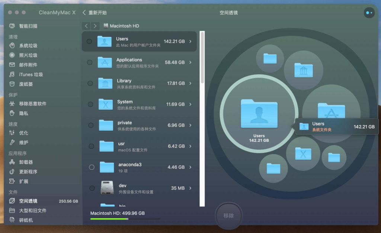Tick the dev selection circle
Image resolution: width=381 pixels, height=233 pixels.
92,188
